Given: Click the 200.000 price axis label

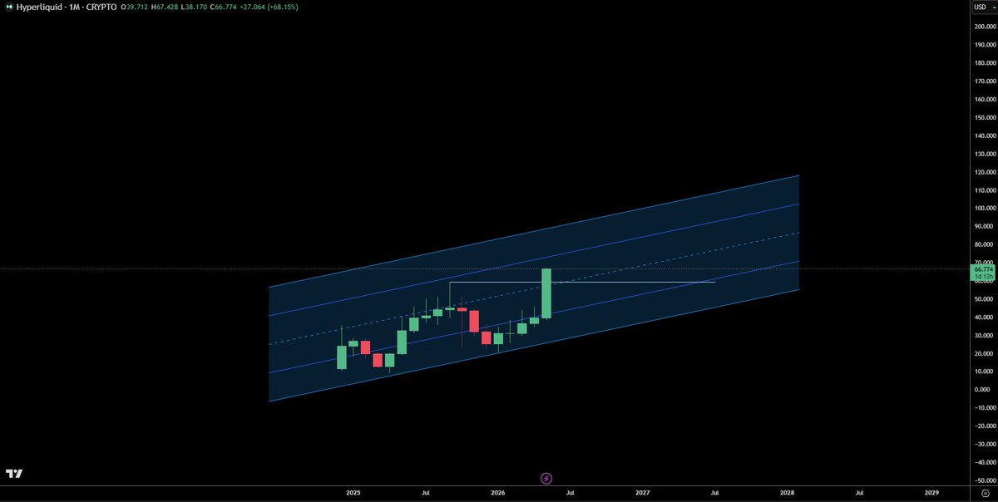Looking at the screenshot, I should click(986, 27).
